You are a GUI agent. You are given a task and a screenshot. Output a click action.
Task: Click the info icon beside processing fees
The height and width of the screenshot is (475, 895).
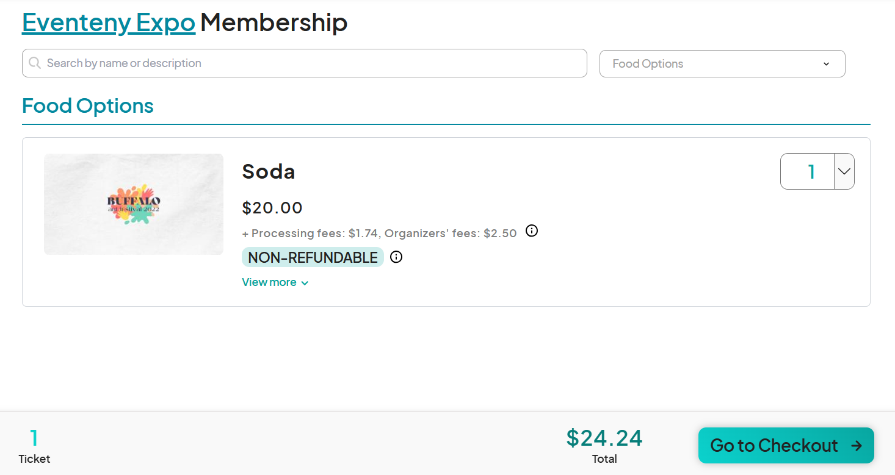click(532, 231)
